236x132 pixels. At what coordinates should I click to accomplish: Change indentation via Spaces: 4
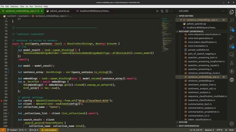(x=209, y=130)
